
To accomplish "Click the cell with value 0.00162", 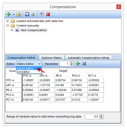I will [30, 85].
